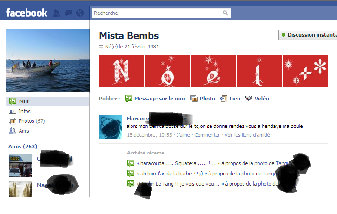Click the search magnifier button
The image size is (337, 214).
tap(225, 13)
